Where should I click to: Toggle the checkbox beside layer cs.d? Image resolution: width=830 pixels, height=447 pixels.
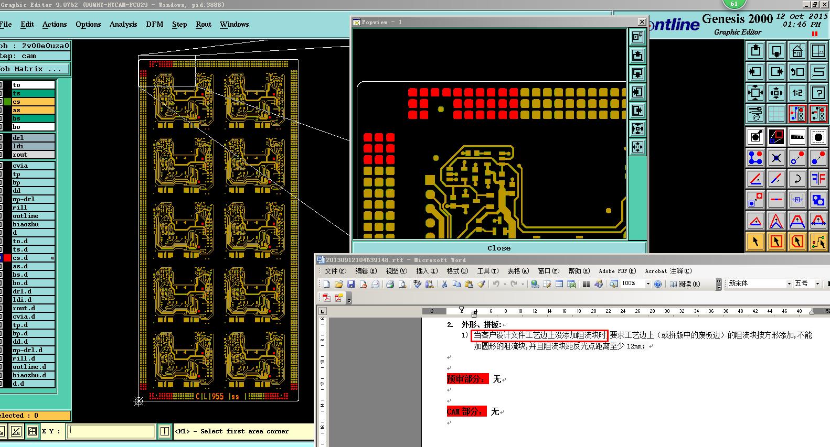[x=1, y=258]
